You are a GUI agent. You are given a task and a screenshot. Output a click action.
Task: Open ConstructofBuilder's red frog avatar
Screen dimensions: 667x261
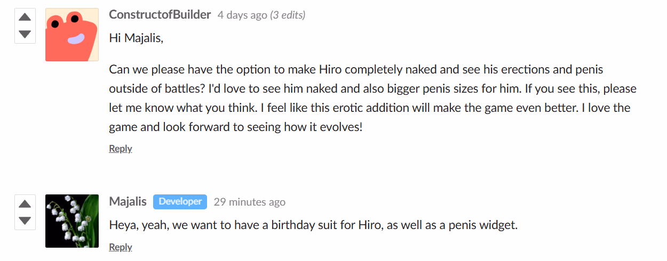click(x=72, y=35)
